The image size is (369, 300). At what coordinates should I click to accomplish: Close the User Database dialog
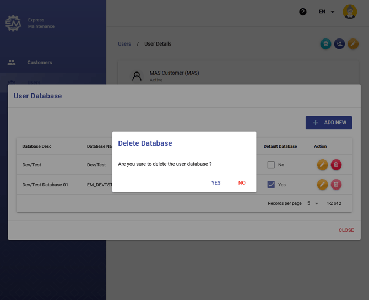[x=346, y=230]
